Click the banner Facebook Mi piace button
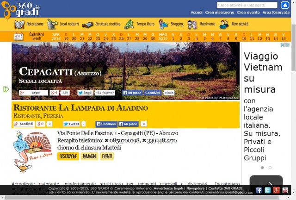Screen dimensions: 296x200 click(132, 93)
